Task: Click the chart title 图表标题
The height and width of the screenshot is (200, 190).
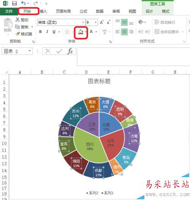Action: pyautogui.click(x=99, y=81)
